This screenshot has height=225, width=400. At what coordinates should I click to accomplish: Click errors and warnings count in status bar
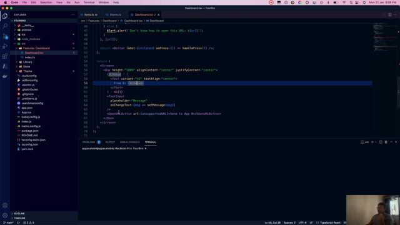click(x=29, y=222)
